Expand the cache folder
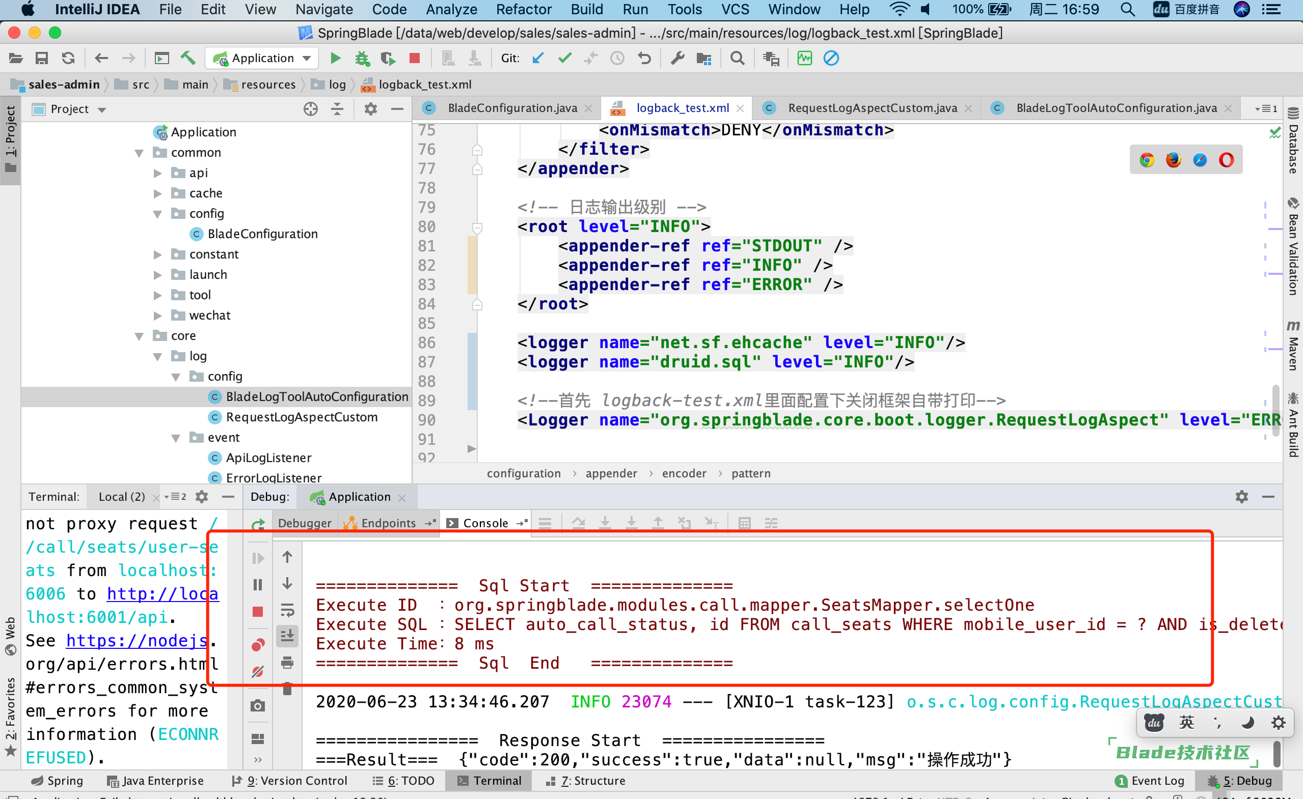This screenshot has width=1303, height=799. pos(157,194)
